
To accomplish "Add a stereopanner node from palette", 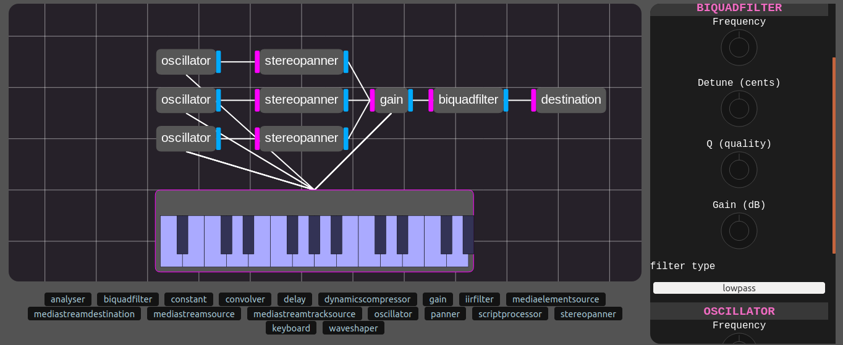I will click(588, 314).
